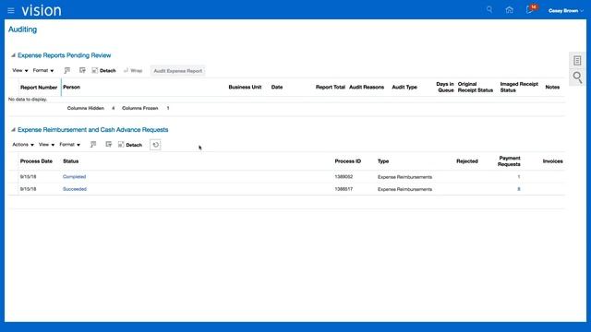Click the Notes column header
Viewport: 591px width, 332px height.
(x=552, y=87)
